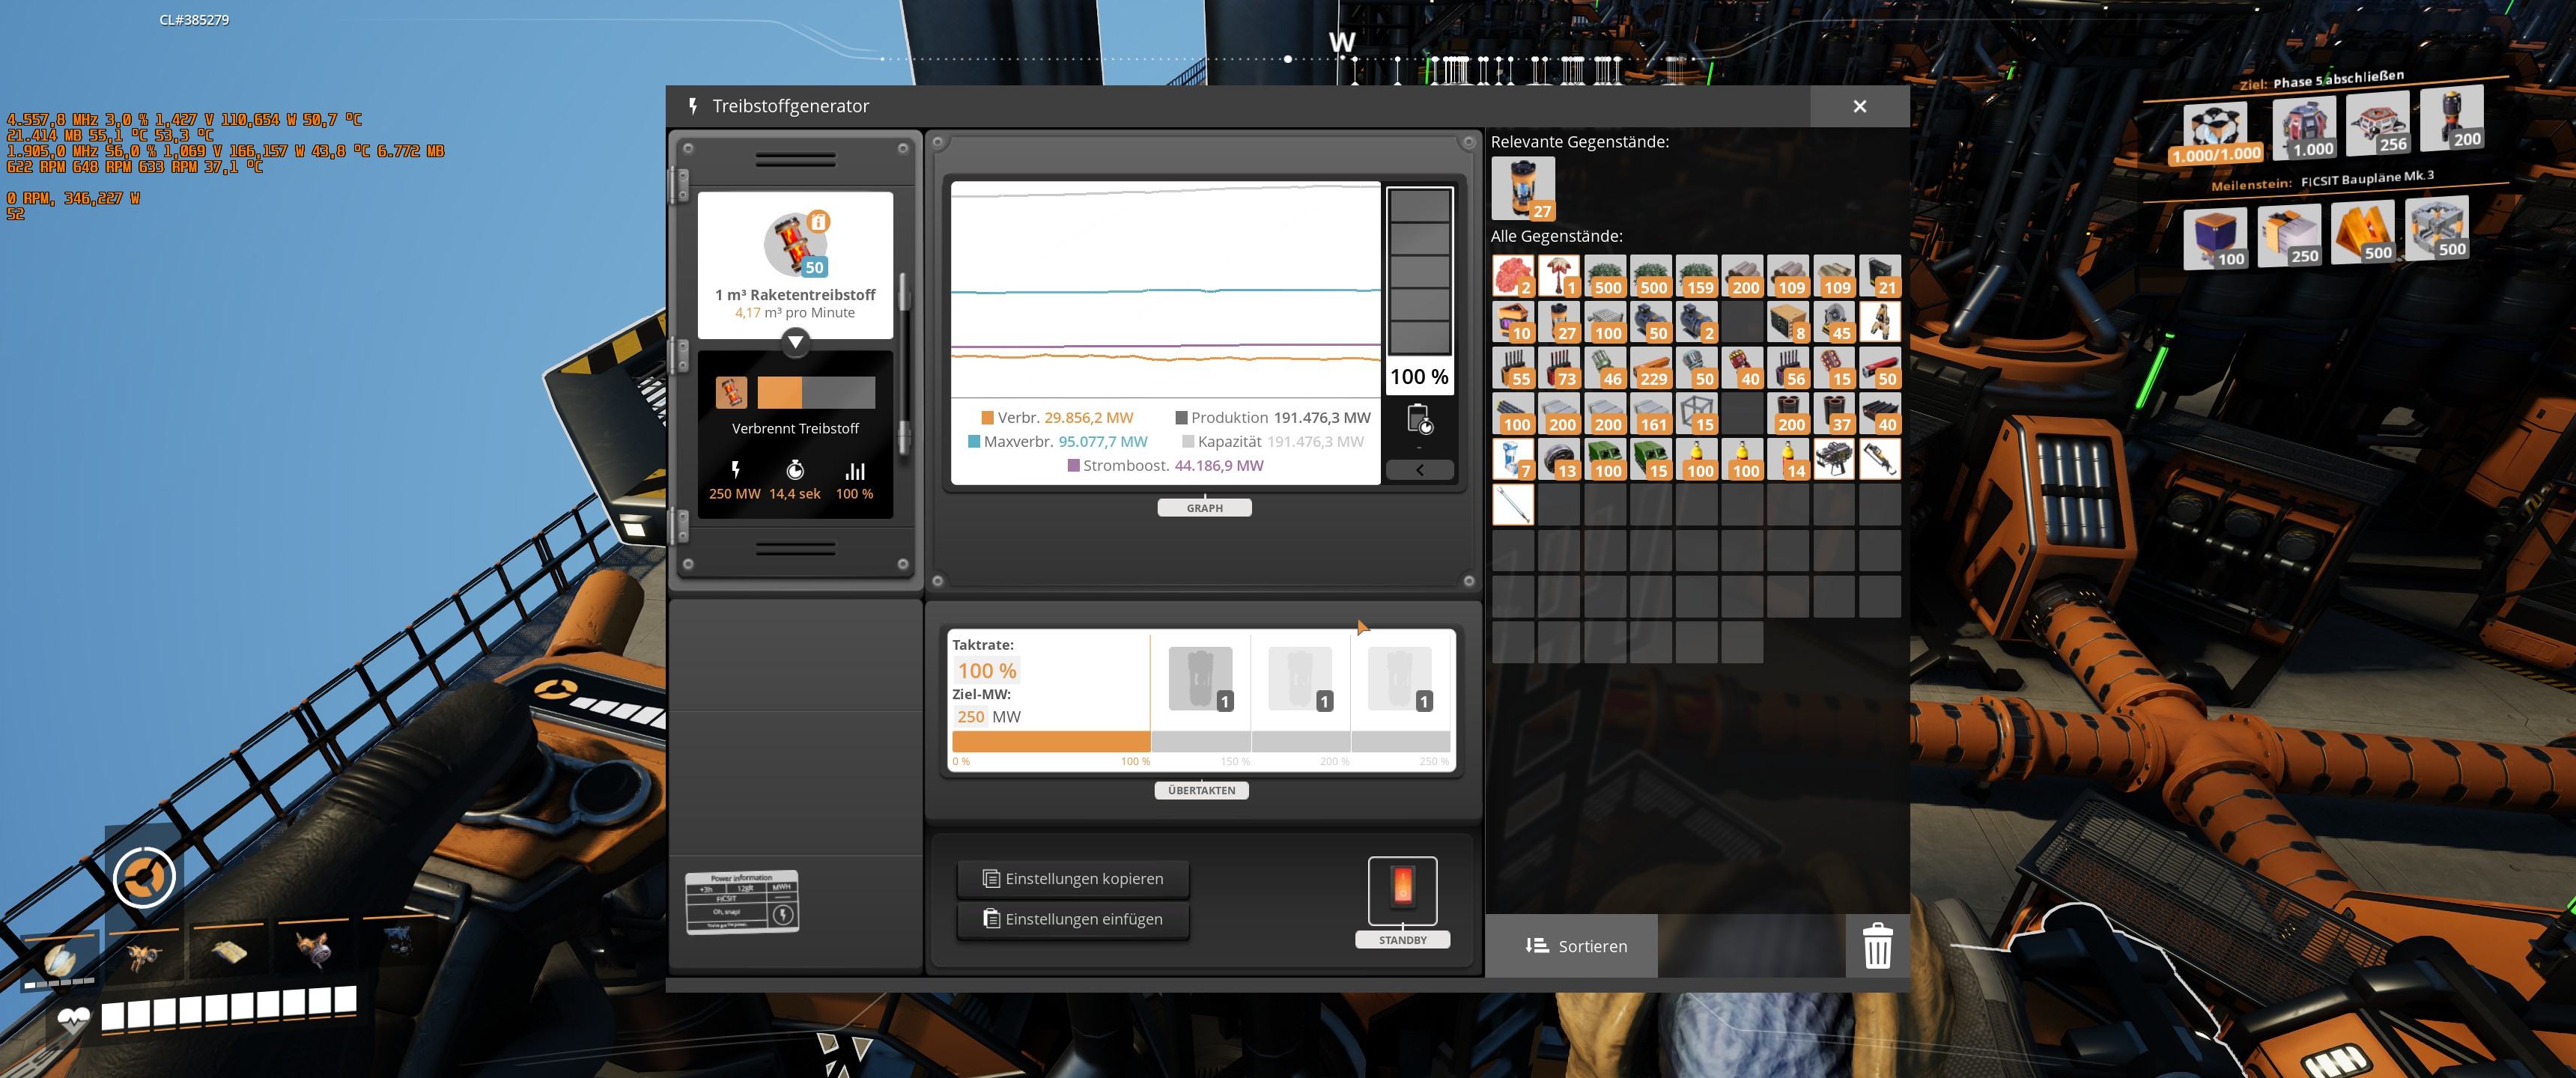Viewport: 2576px width, 1078px height.
Task: Click the battery timer icon beside graph
Action: point(1420,419)
